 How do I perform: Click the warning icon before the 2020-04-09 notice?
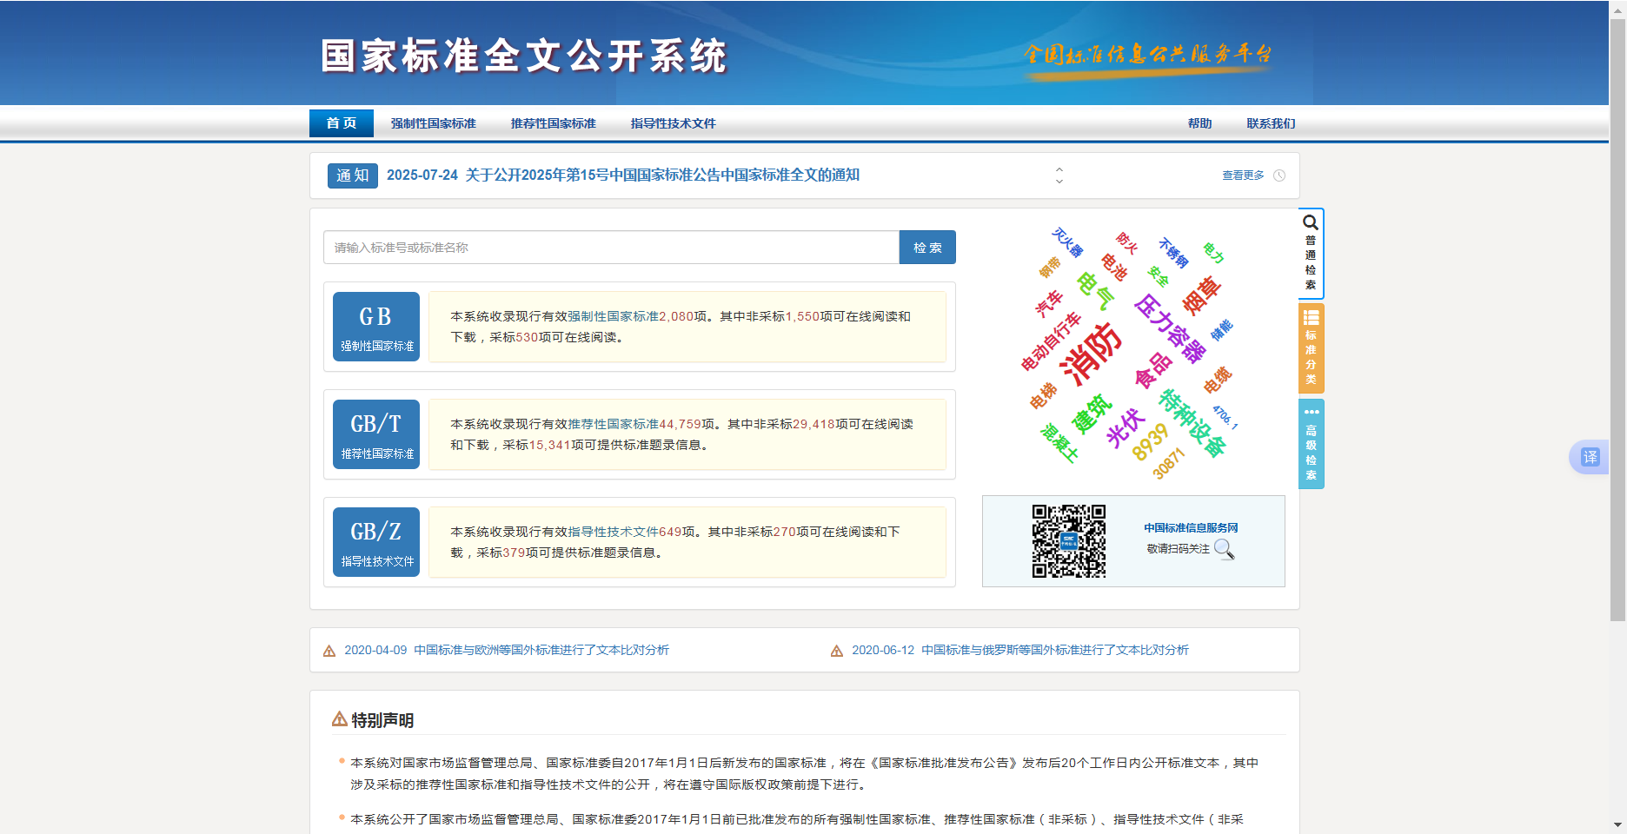(329, 650)
